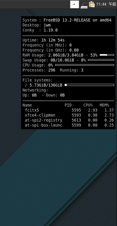Click the CPU usage progress bar
Image resolution: width=117 pixels, height=226 pixels.
tap(85, 65)
